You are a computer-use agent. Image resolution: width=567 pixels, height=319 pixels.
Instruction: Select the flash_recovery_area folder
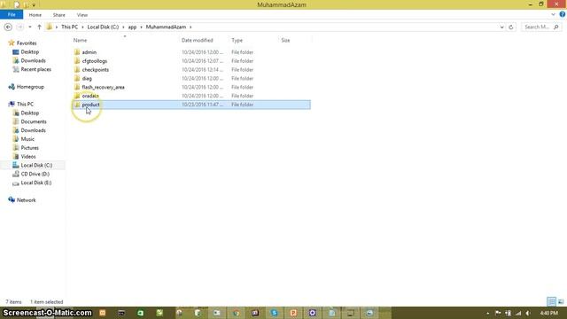pos(103,87)
